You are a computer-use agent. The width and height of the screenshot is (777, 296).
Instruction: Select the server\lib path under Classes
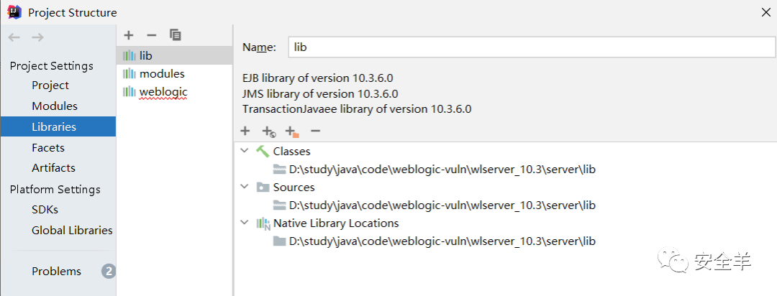coord(442,170)
